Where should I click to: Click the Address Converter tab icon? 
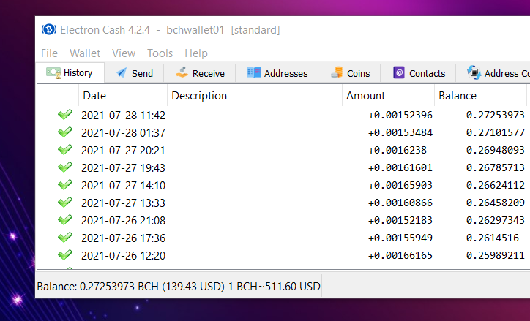coord(474,72)
